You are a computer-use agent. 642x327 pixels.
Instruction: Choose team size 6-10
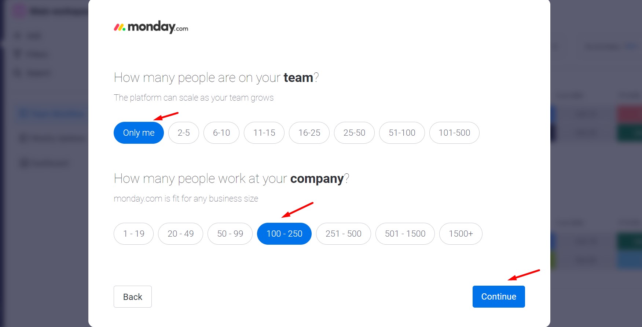[221, 133]
